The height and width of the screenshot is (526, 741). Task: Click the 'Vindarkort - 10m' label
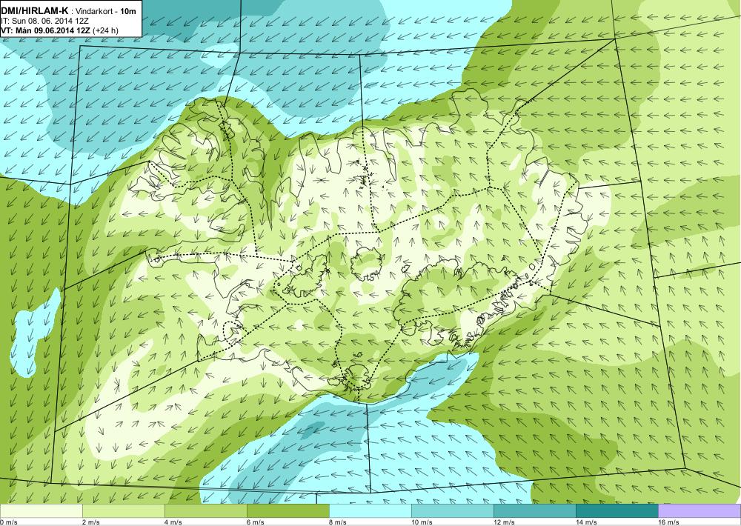click(106, 11)
